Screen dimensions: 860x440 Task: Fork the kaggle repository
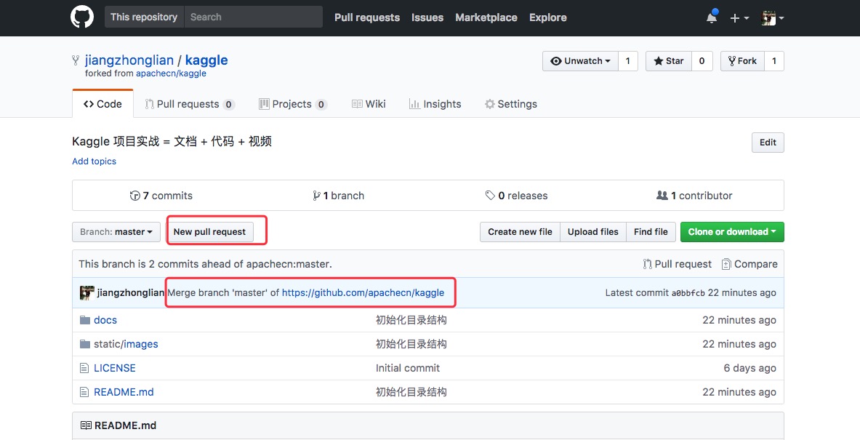742,61
